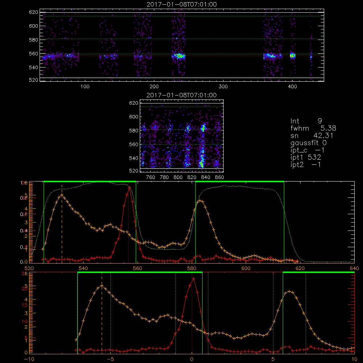363x363 pixels.
Task: Click x-axis label 640 on third plot
Action: pyautogui.click(x=354, y=268)
